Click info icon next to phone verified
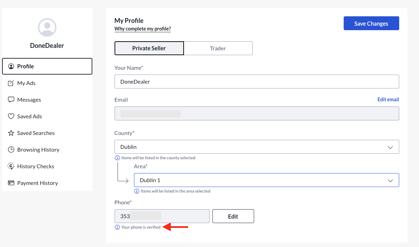 tap(117, 227)
